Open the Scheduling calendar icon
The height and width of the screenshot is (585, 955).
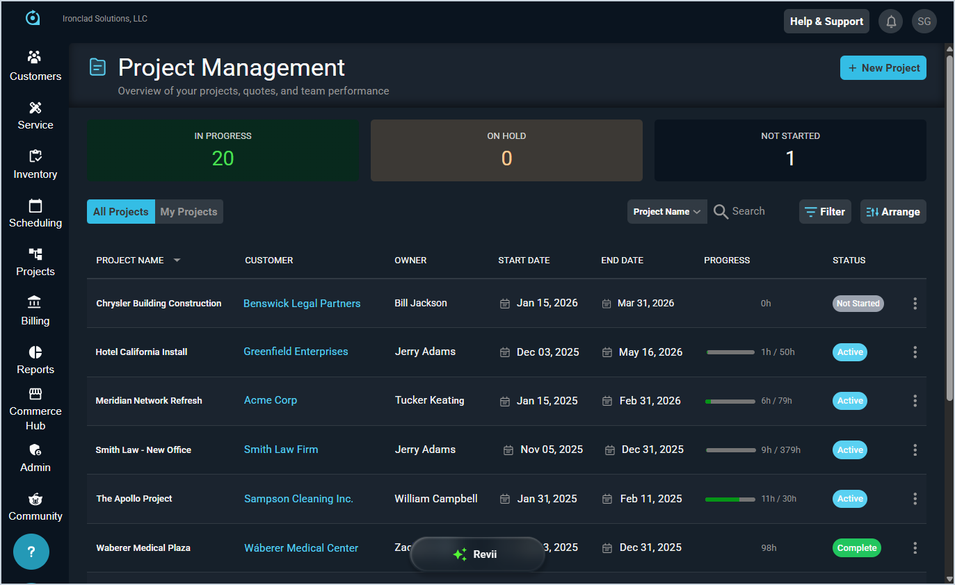pyautogui.click(x=35, y=206)
